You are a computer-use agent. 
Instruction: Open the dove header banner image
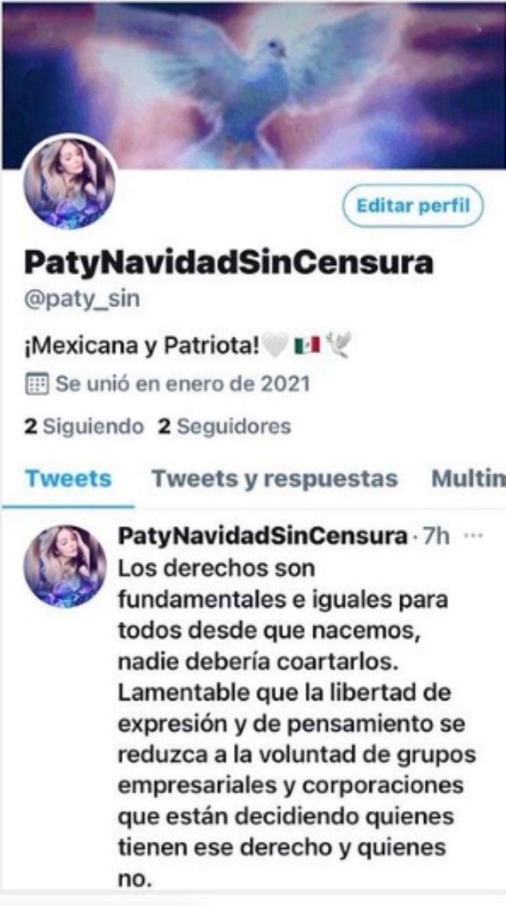(x=253, y=84)
